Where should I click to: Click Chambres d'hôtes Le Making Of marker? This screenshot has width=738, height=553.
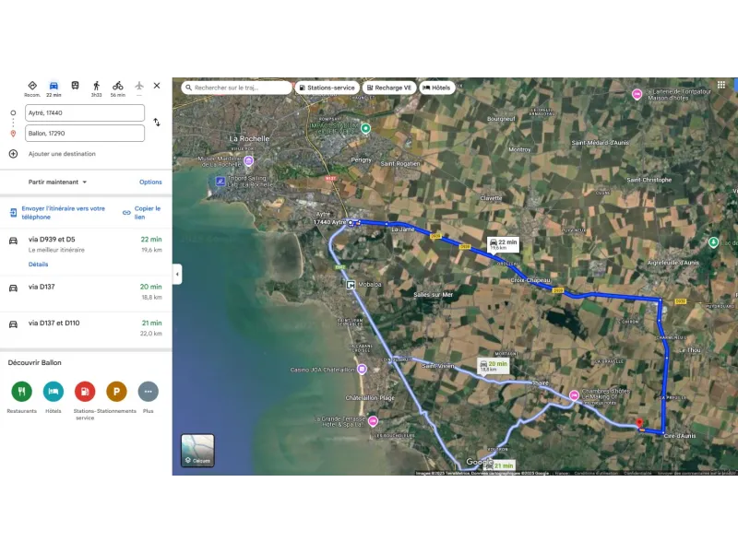(574, 395)
